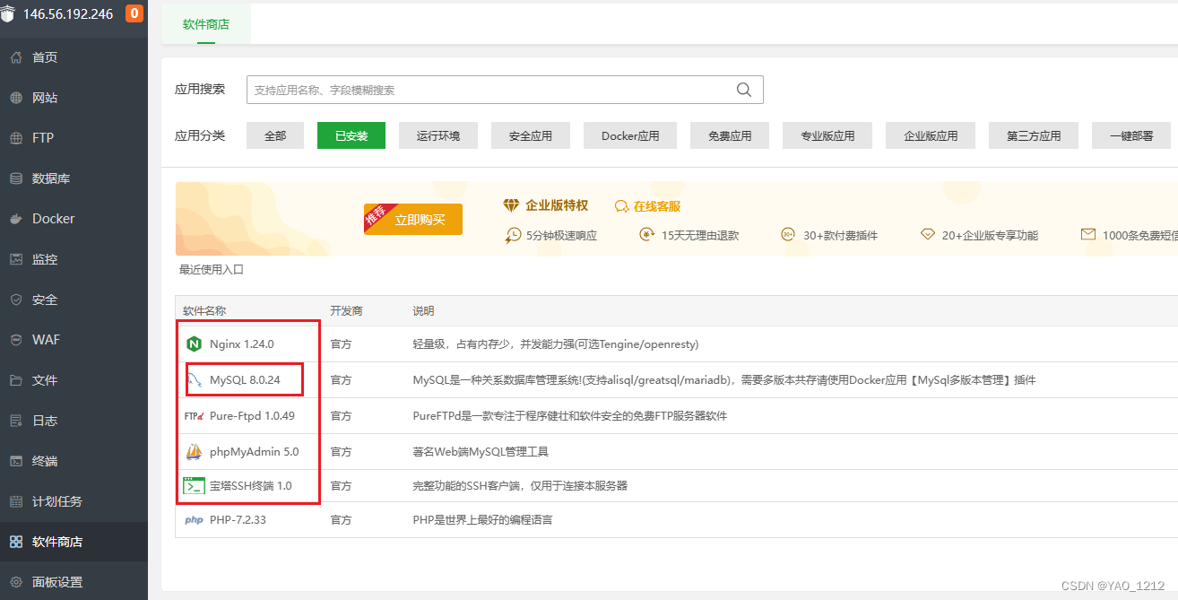This screenshot has width=1178, height=600.
Task: Click the shield icon beside 安全
Action: click(16, 300)
